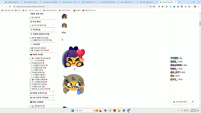
Task: Open the 이세돌 | 작업후기 board
Action: click(39, 75)
